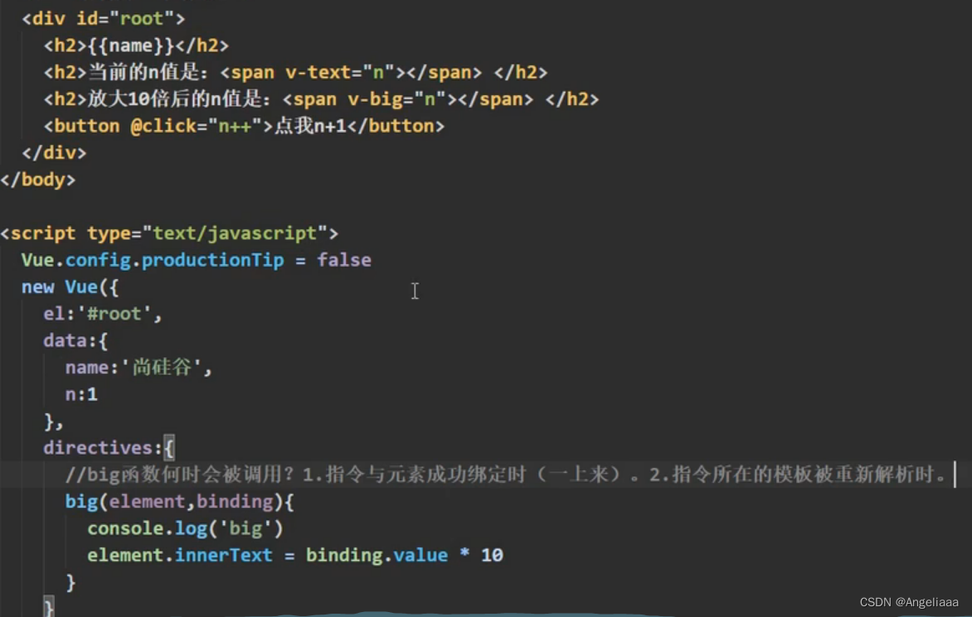Click the {{name}} interpolation in first h2
Viewport: 972px width, 617px height.
[131, 46]
